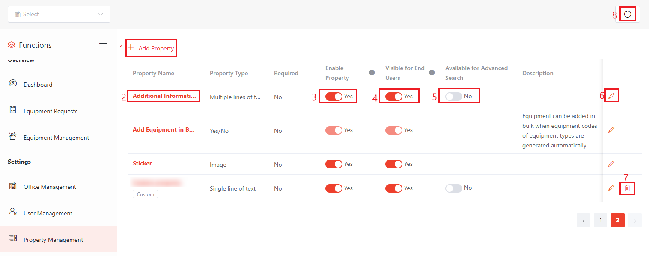Click the edit pencil for Sticker row

coord(611,164)
